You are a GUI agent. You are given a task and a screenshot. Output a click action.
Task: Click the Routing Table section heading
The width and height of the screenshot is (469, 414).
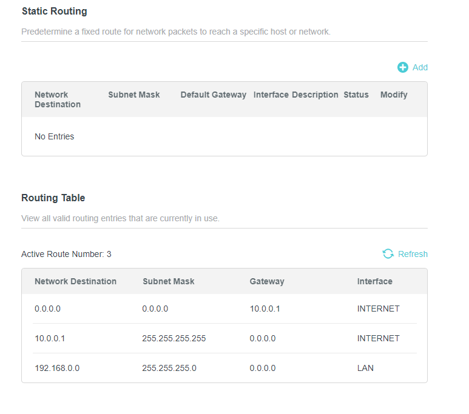pos(53,198)
